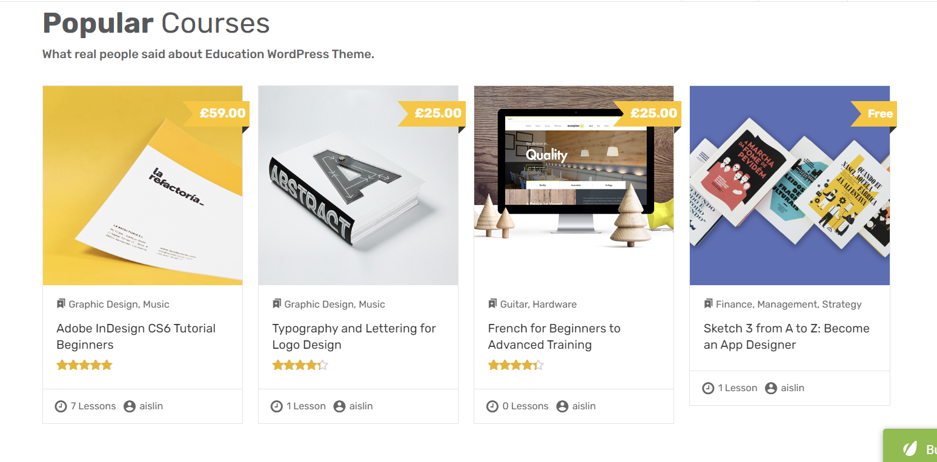Click the author icon on Sketch 3 card
This screenshot has height=462, width=937.
pyautogui.click(x=771, y=388)
